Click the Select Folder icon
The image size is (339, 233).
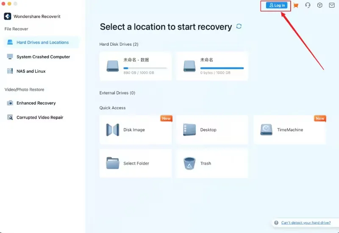(x=113, y=163)
